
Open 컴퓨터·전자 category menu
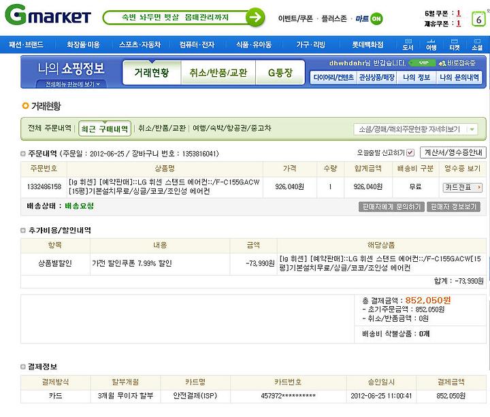[197, 45]
